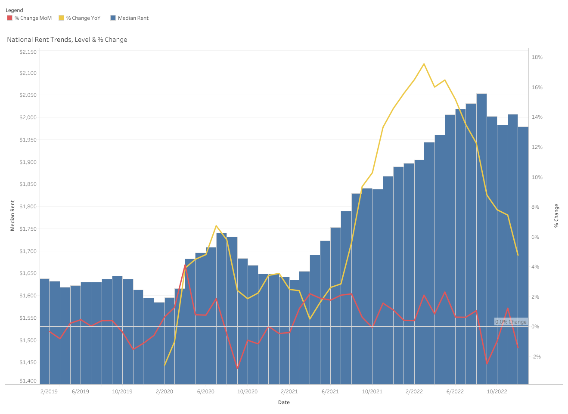Click the vertical '% Change' right axis title

pos(556,216)
